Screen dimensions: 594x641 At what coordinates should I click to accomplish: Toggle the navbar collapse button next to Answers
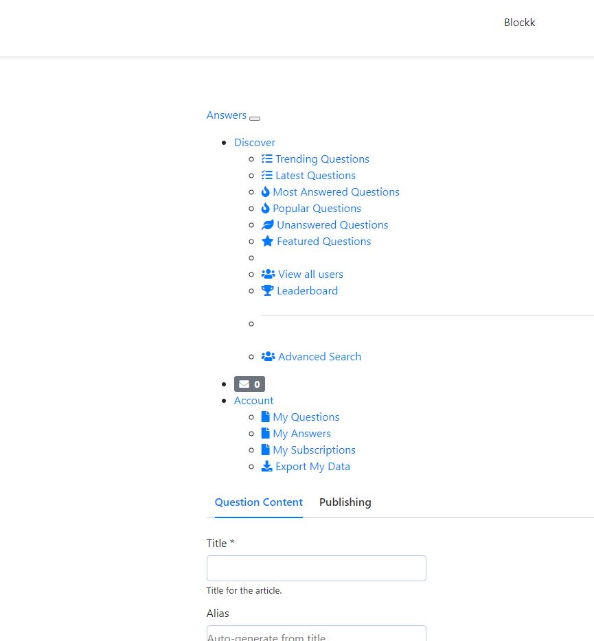click(x=255, y=119)
